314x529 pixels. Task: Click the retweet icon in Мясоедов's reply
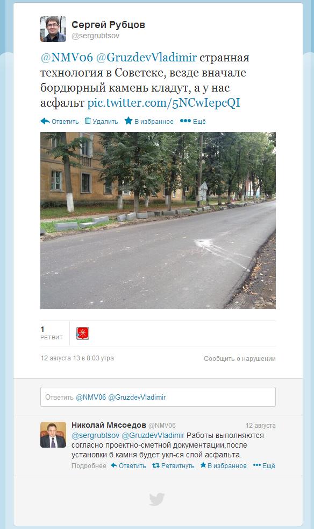point(155,465)
